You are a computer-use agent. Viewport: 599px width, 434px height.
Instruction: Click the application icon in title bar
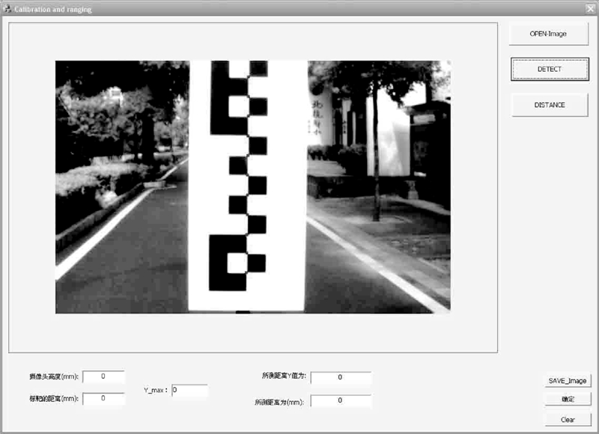click(x=7, y=7)
